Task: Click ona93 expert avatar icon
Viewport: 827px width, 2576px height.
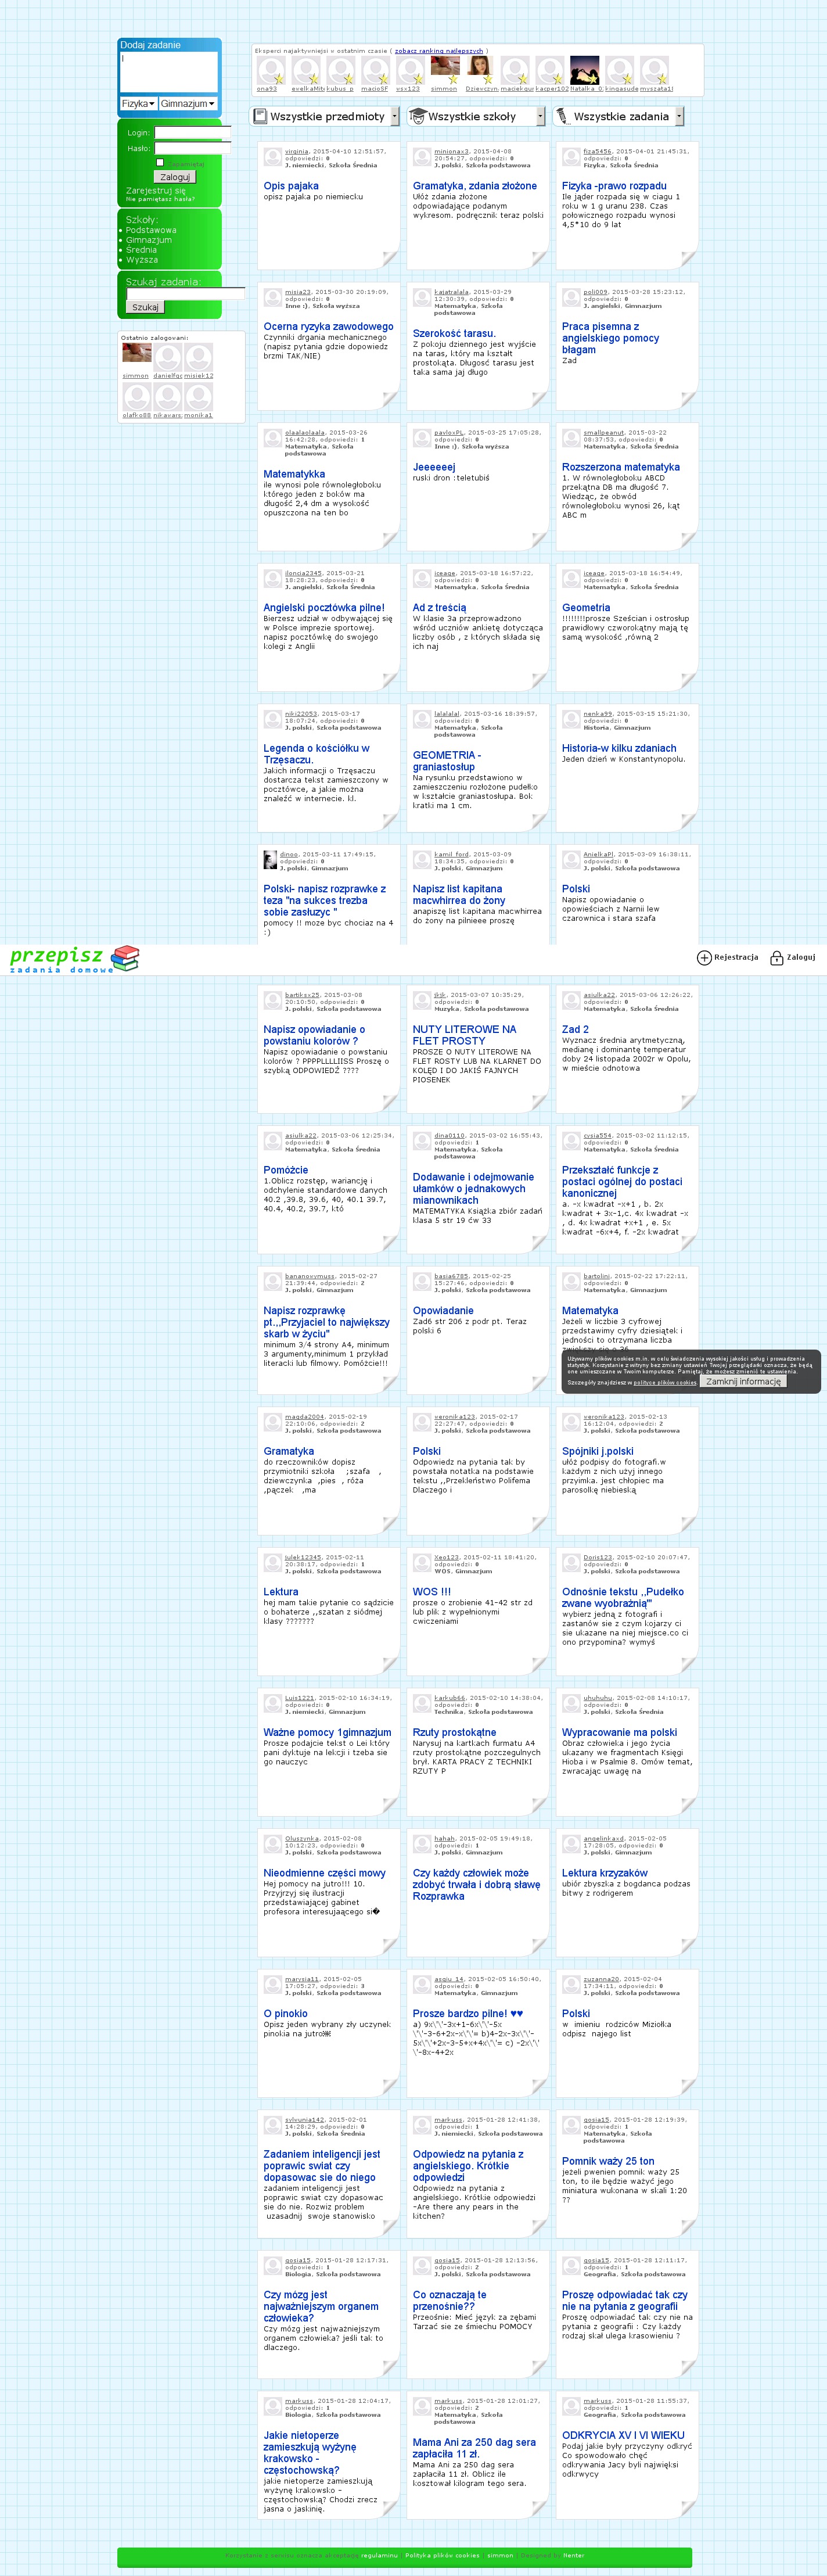Action: point(271,71)
